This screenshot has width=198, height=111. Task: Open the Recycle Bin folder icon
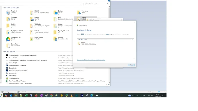tap(8, 13)
